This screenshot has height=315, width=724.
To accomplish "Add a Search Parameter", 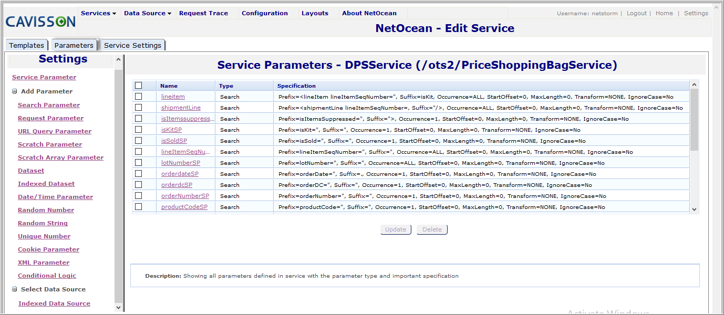I will (49, 105).
